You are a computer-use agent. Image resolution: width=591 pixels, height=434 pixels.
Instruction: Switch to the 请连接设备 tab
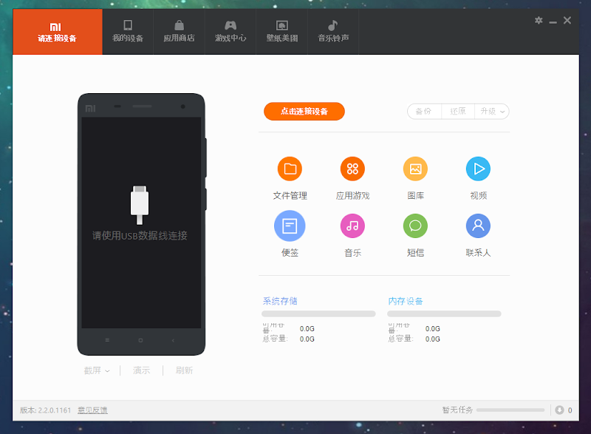(58, 32)
